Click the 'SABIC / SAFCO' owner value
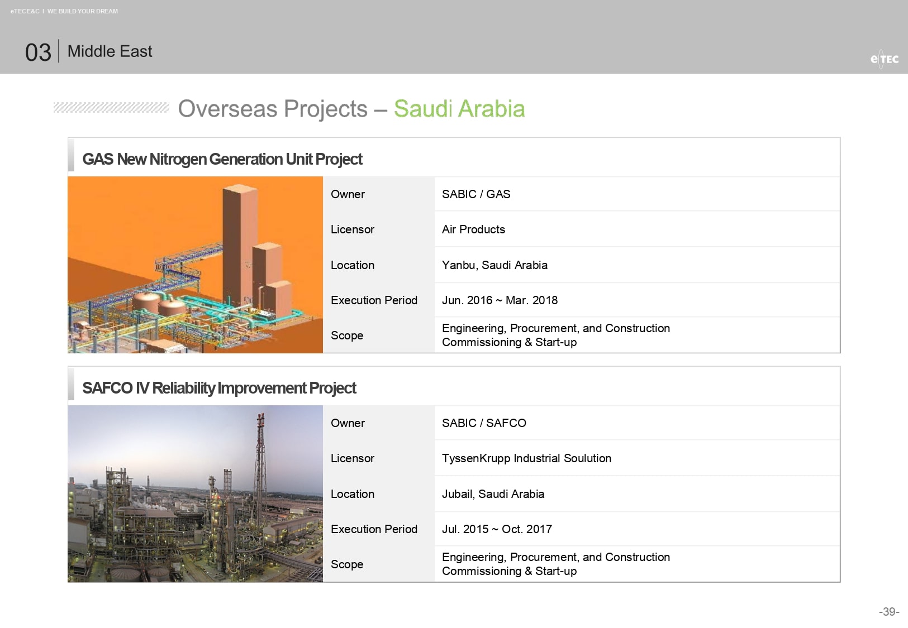The width and height of the screenshot is (908, 628). click(484, 423)
